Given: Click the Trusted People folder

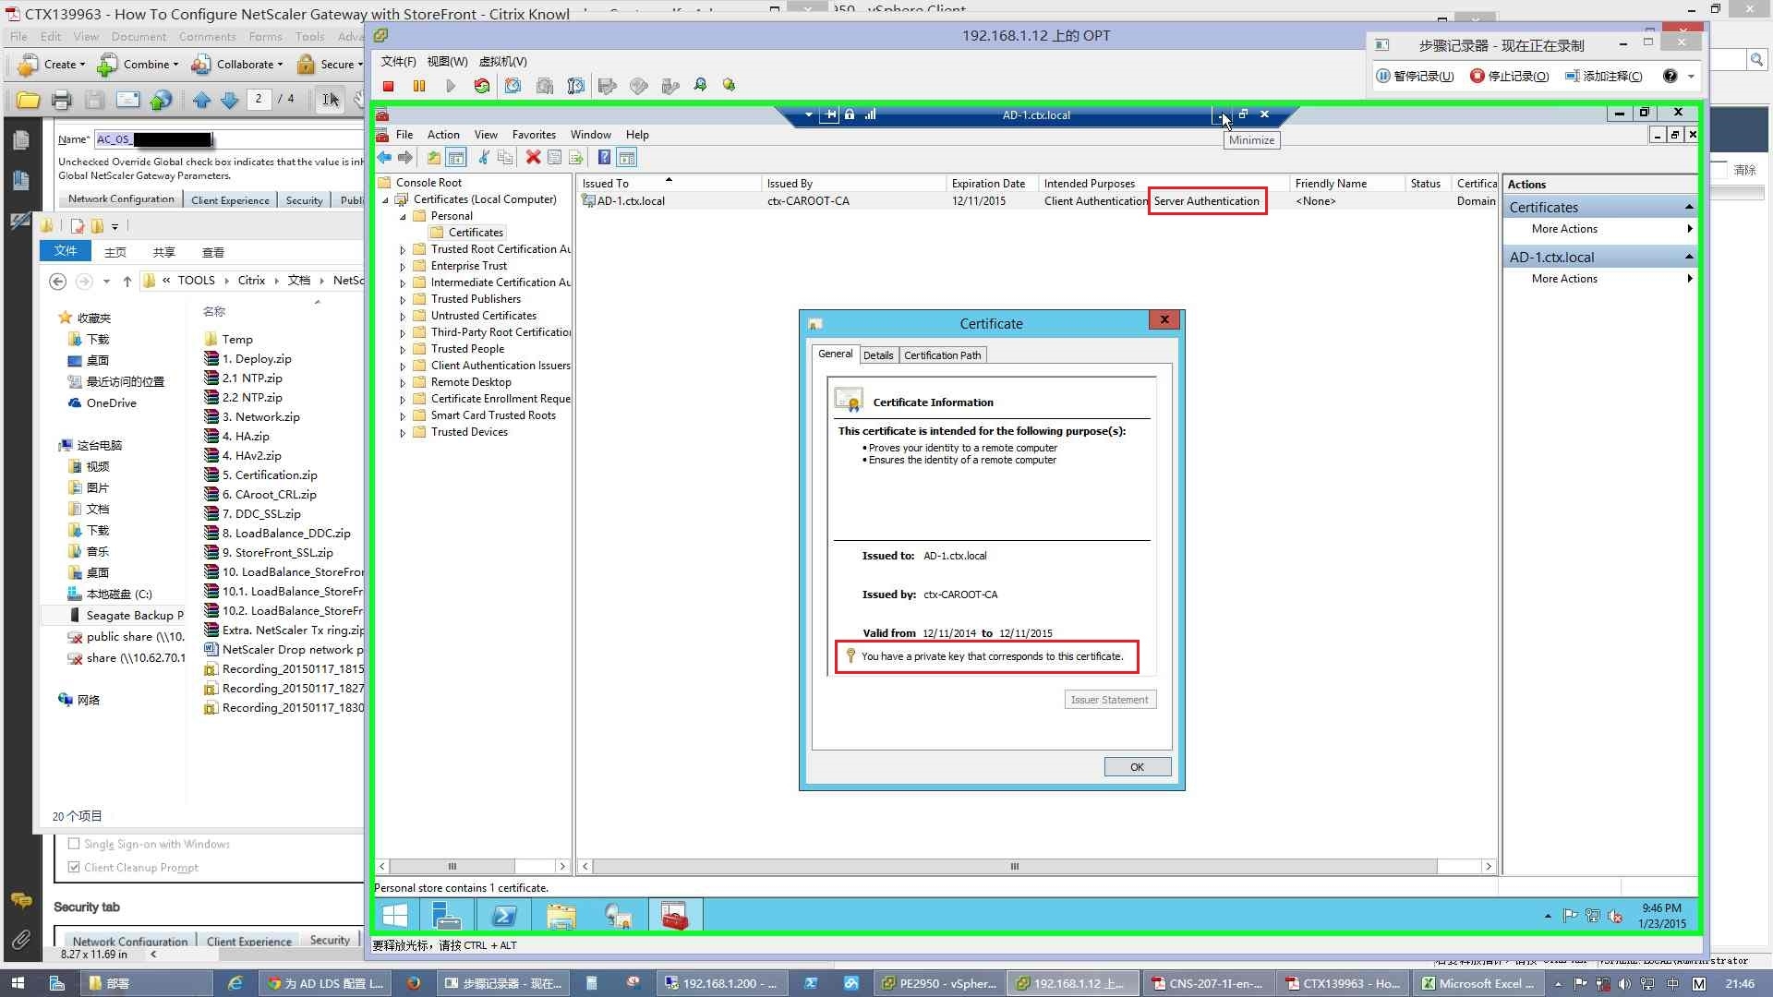Looking at the screenshot, I should pyautogui.click(x=467, y=349).
